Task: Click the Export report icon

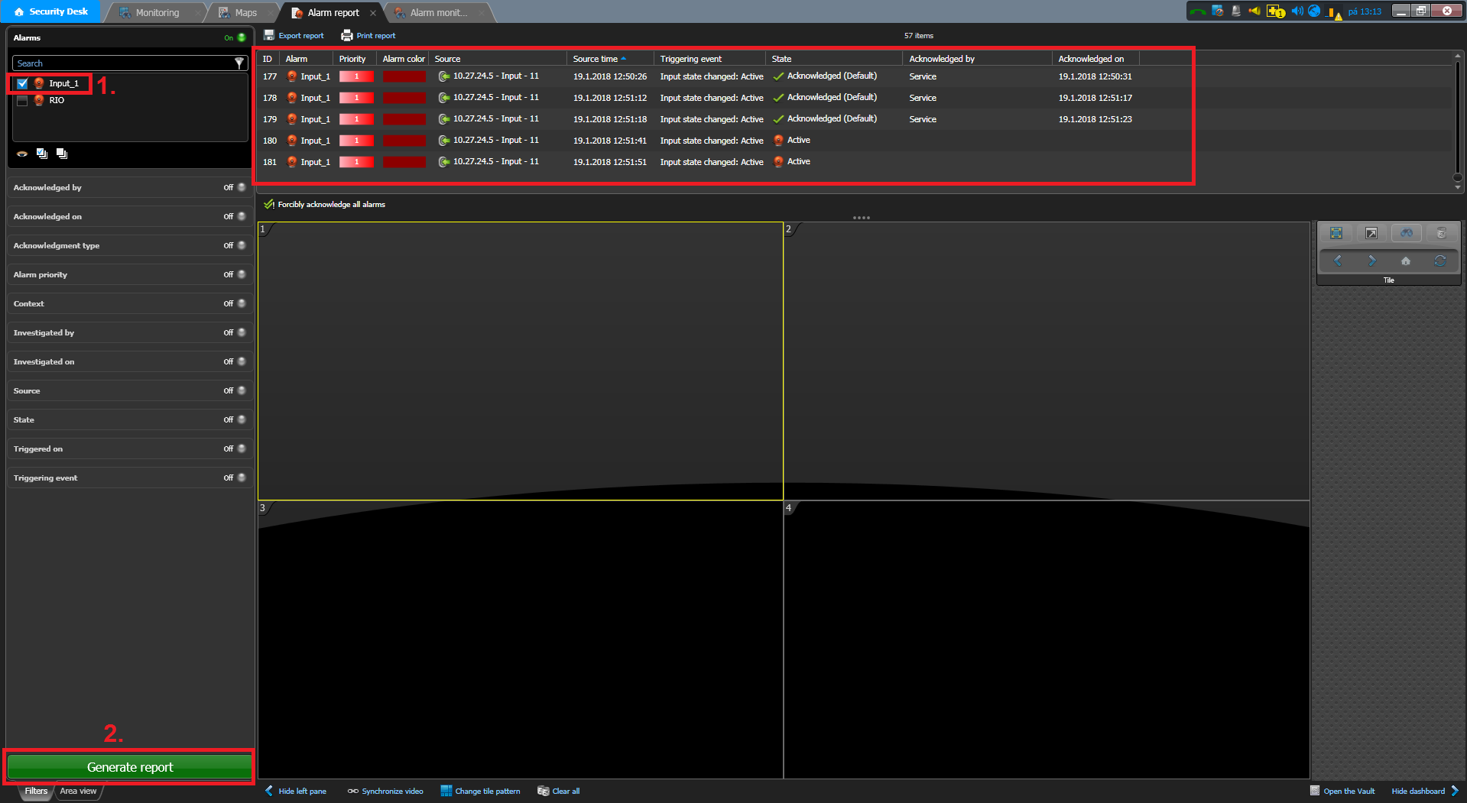Action: (x=269, y=35)
